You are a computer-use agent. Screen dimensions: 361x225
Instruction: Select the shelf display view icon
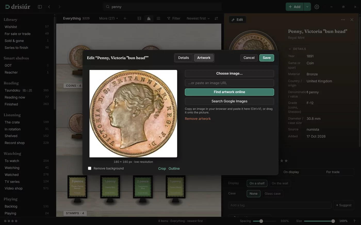(x=149, y=18)
